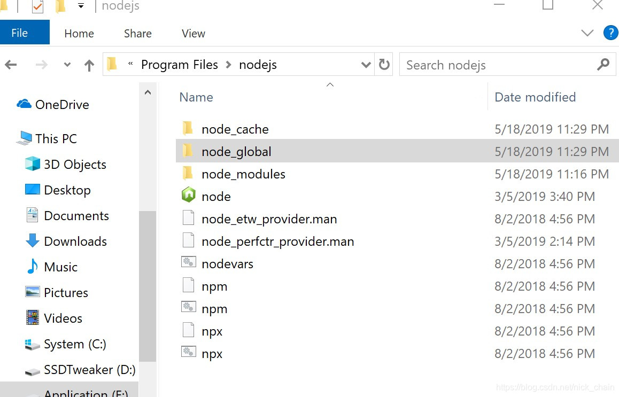Select the node_cache folder icon
This screenshot has height=397, width=619.
pyautogui.click(x=188, y=128)
